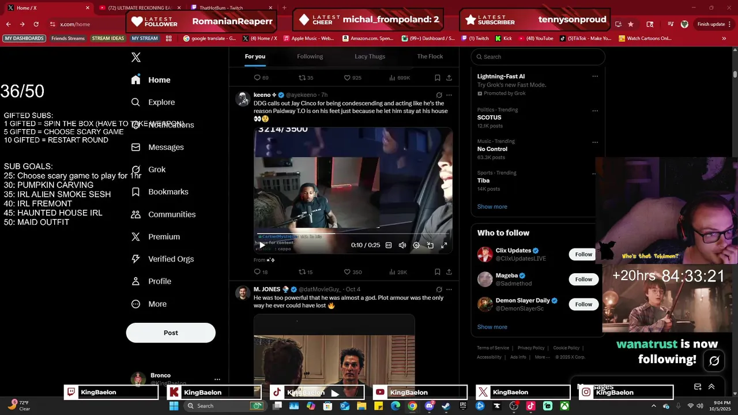Switch to ULTIMATE RECKONING YouTube browser tab
The width and height of the screenshot is (738, 415).
[140, 8]
